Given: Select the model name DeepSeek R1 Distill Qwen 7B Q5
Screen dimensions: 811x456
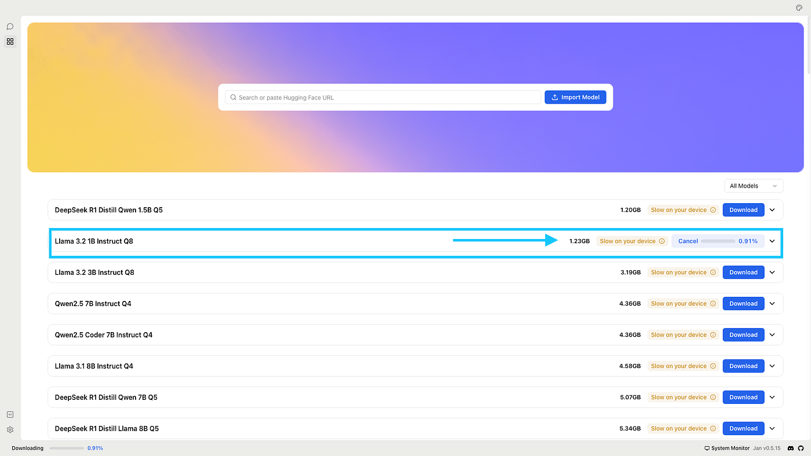Looking at the screenshot, I should pyautogui.click(x=106, y=398).
